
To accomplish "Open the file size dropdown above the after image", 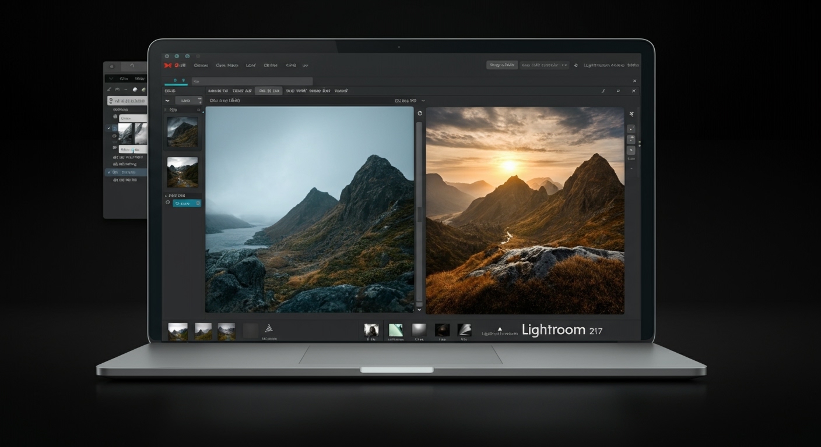I will 422,101.
